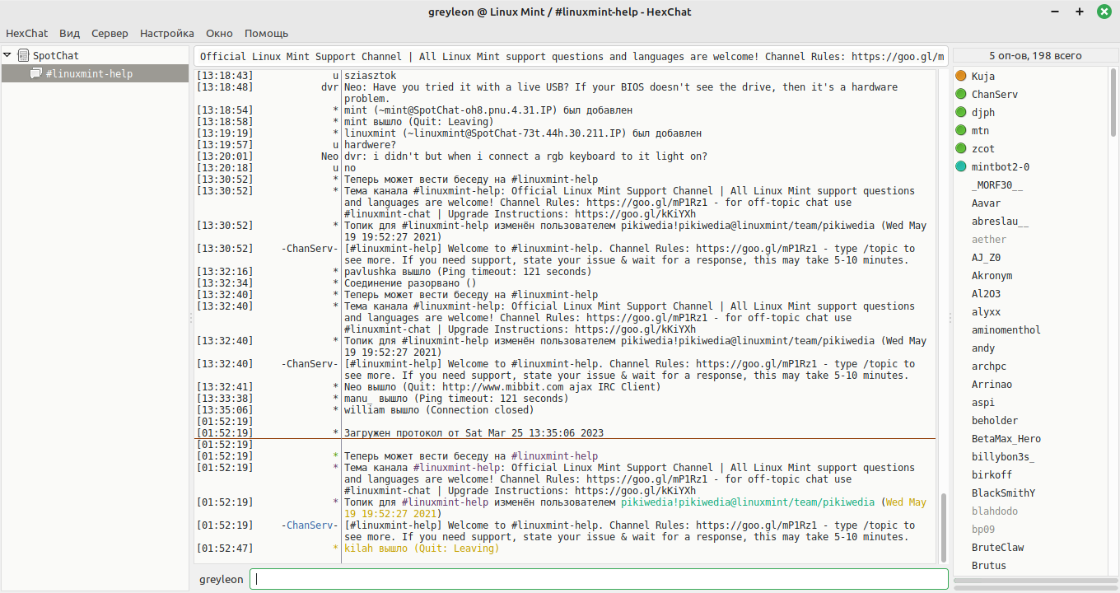This screenshot has width=1120, height=593.
Task: Maximize the HexChat window
Action: (x=1080, y=12)
